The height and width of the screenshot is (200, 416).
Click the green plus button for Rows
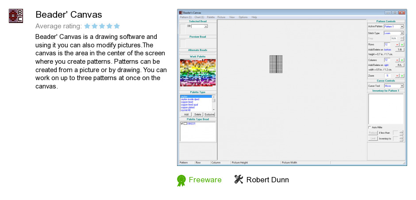click(402, 45)
